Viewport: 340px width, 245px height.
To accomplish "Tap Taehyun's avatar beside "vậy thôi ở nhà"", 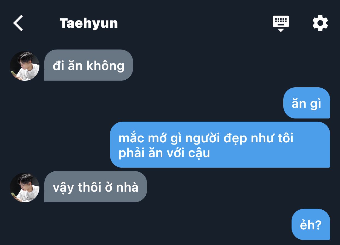I will (25, 188).
